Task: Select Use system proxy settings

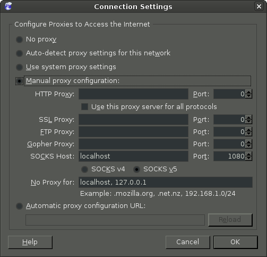Action: [x=19, y=67]
